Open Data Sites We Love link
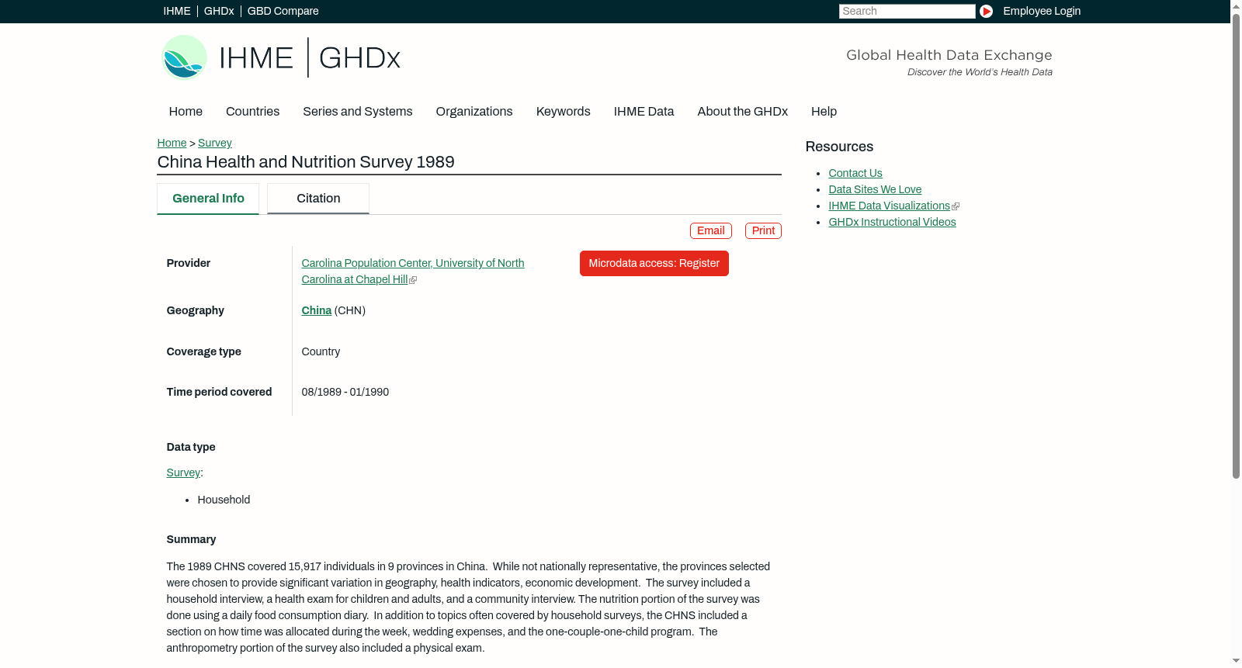 click(x=875, y=189)
